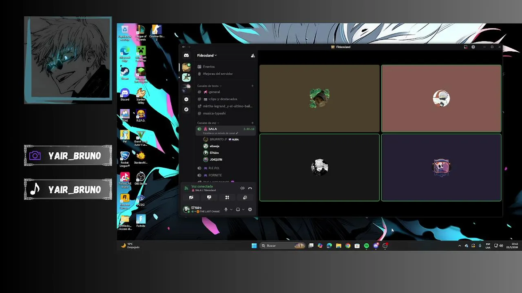Click bottom-right dark blue participant tile
The image size is (522, 293).
point(441,168)
